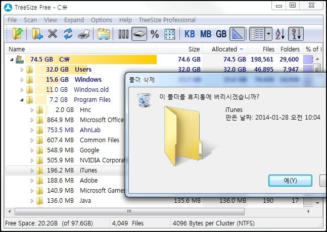Click the TreeSize logo in title bar
This screenshot has height=232, width=327.
pos(9,8)
